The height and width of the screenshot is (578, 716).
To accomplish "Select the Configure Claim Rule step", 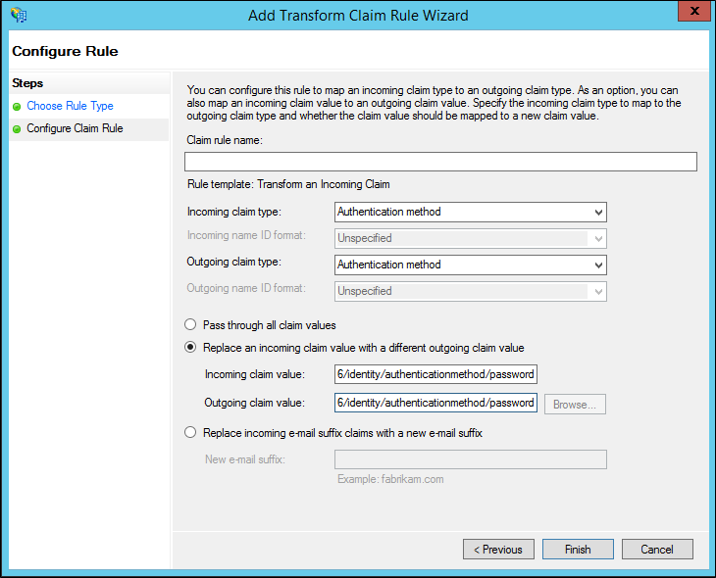I will click(x=75, y=128).
